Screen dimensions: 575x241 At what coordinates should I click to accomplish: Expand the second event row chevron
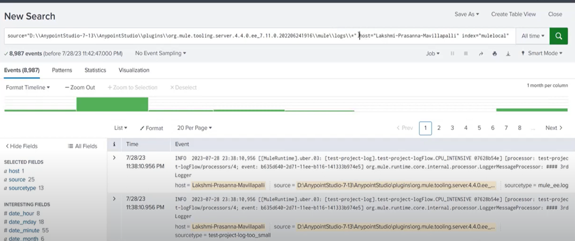click(x=114, y=199)
